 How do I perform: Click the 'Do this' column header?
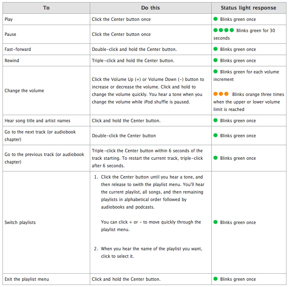(x=150, y=8)
